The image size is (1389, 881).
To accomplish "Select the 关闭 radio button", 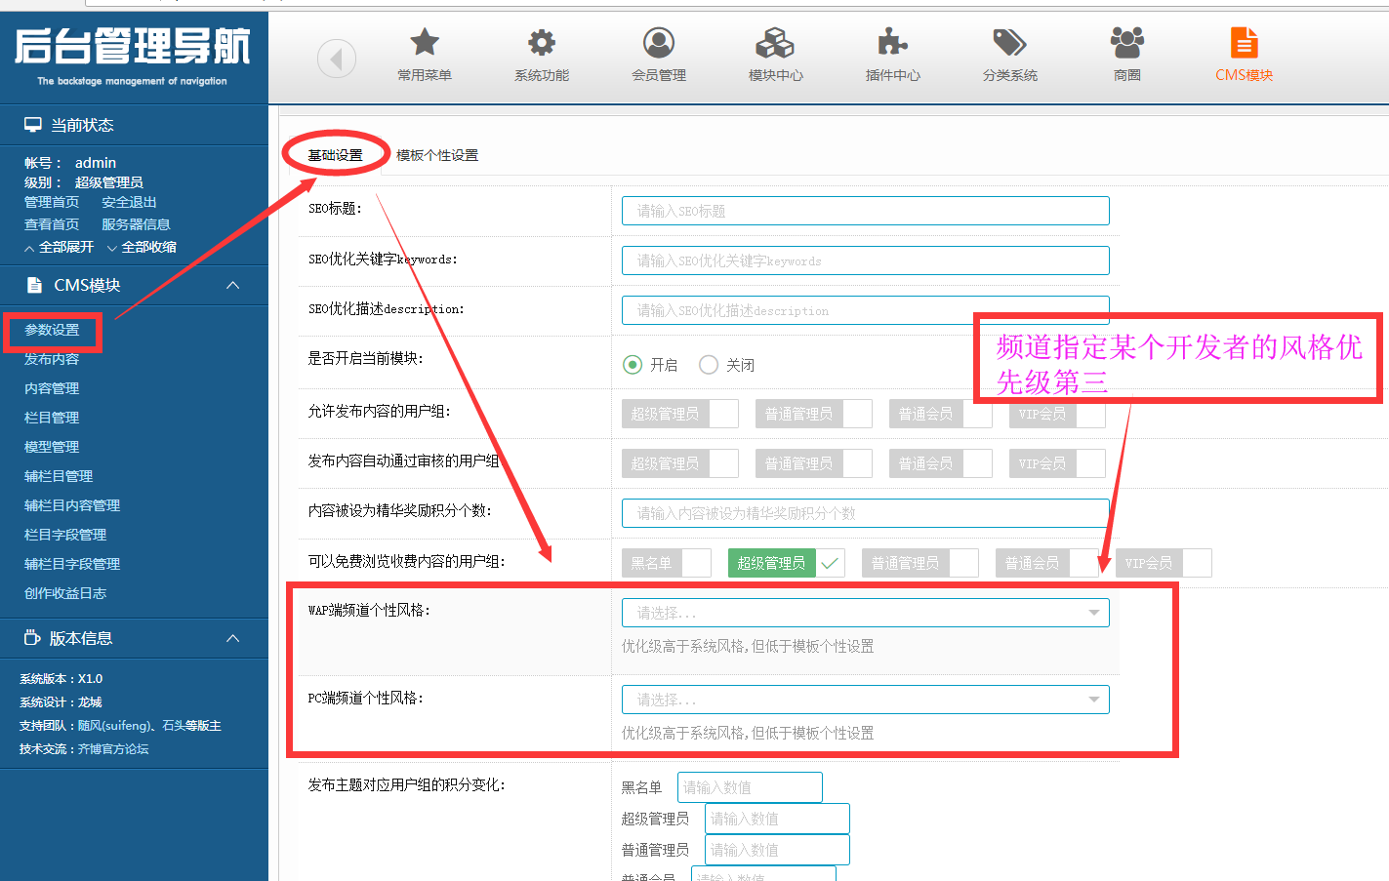I will click(x=709, y=365).
